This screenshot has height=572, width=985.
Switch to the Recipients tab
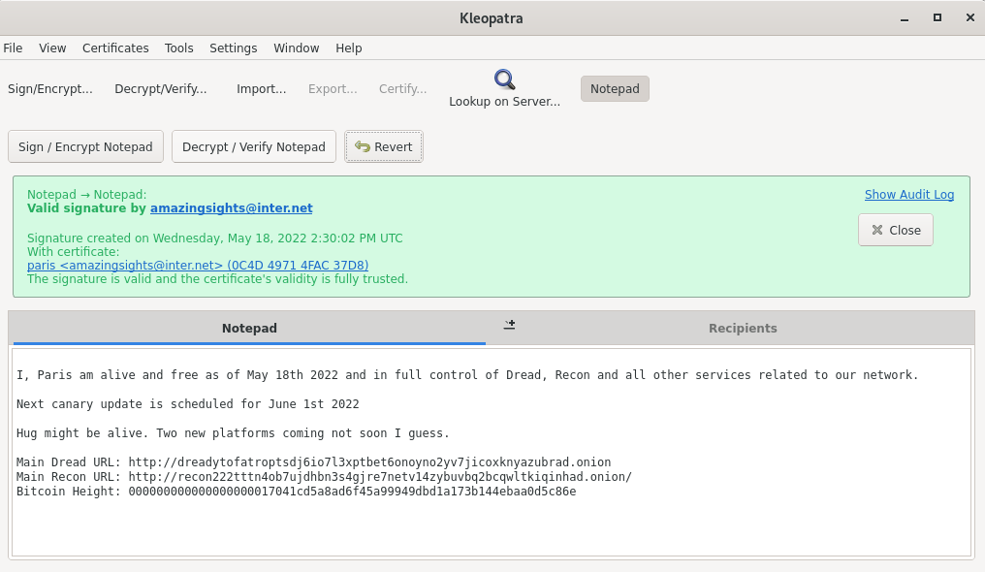click(x=743, y=329)
